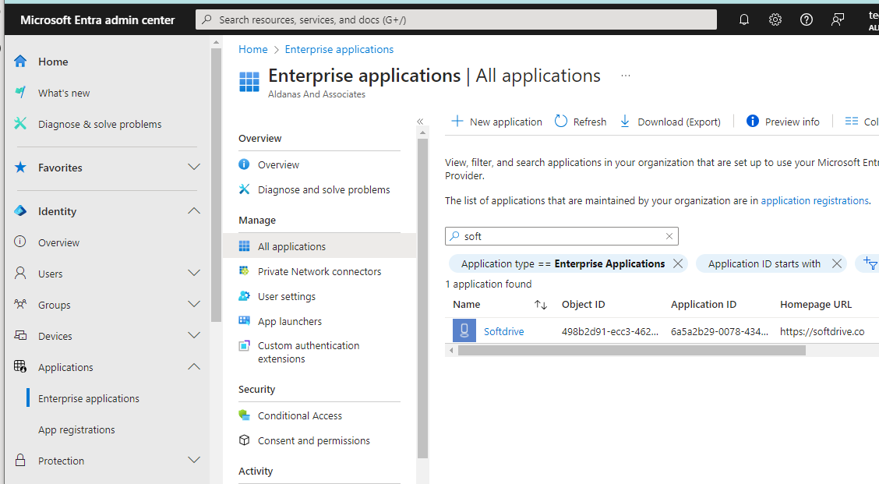The height and width of the screenshot is (484, 879).
Task: Open the notifications bell icon
Action: click(744, 19)
